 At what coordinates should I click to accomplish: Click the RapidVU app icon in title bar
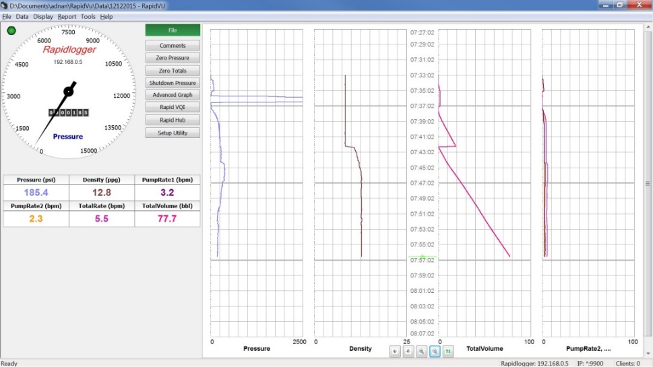click(5, 5)
